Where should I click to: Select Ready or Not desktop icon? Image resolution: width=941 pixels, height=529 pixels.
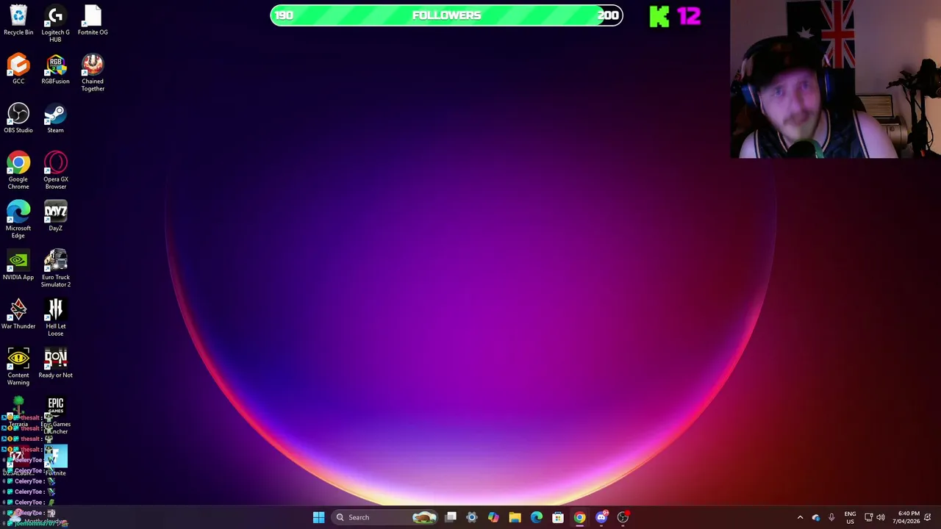click(55, 363)
